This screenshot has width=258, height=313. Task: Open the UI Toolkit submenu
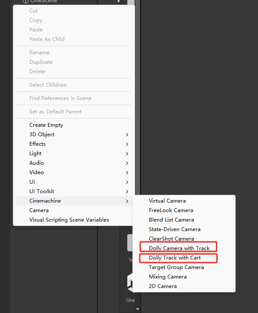[x=74, y=191]
